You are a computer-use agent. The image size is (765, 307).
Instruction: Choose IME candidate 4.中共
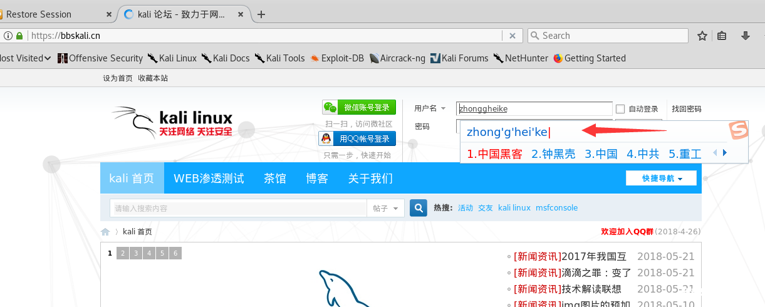click(x=643, y=153)
